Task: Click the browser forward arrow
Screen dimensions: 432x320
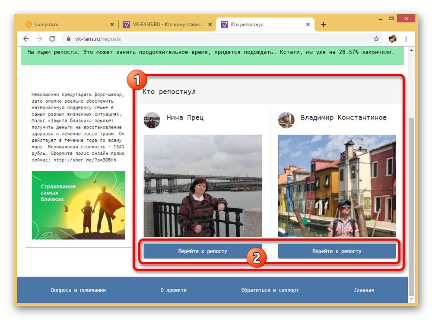Action: tap(39, 39)
